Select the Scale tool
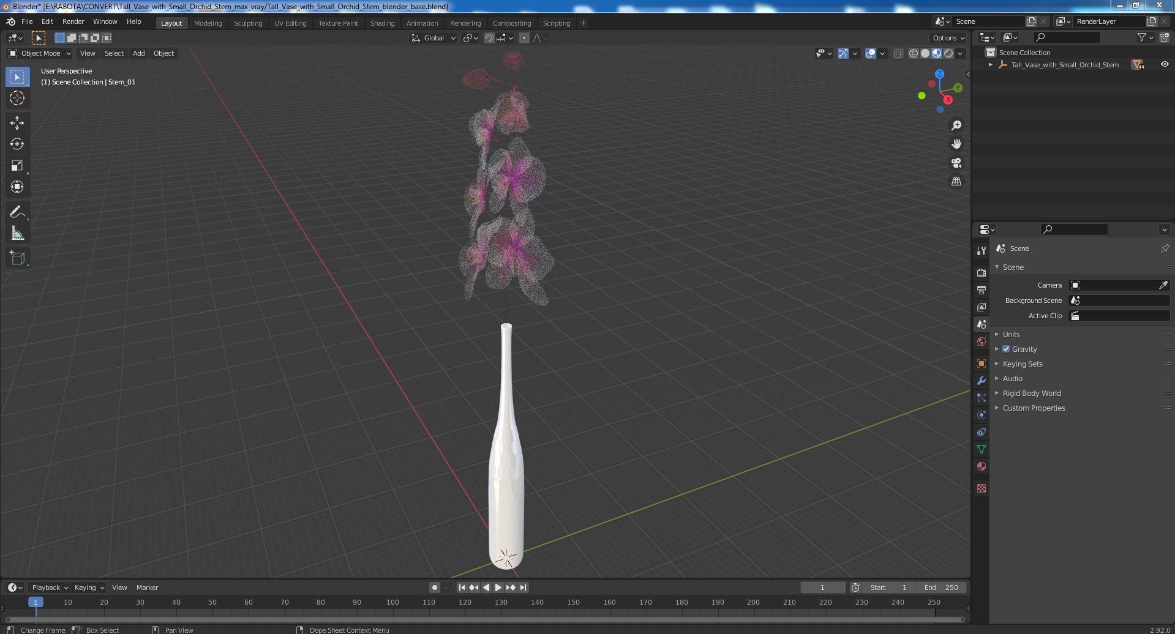The height and width of the screenshot is (634, 1175). pyautogui.click(x=17, y=165)
